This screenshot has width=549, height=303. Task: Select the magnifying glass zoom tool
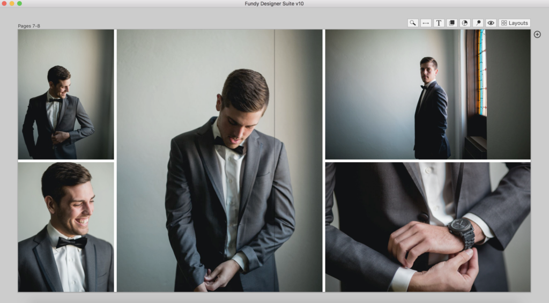(x=413, y=23)
